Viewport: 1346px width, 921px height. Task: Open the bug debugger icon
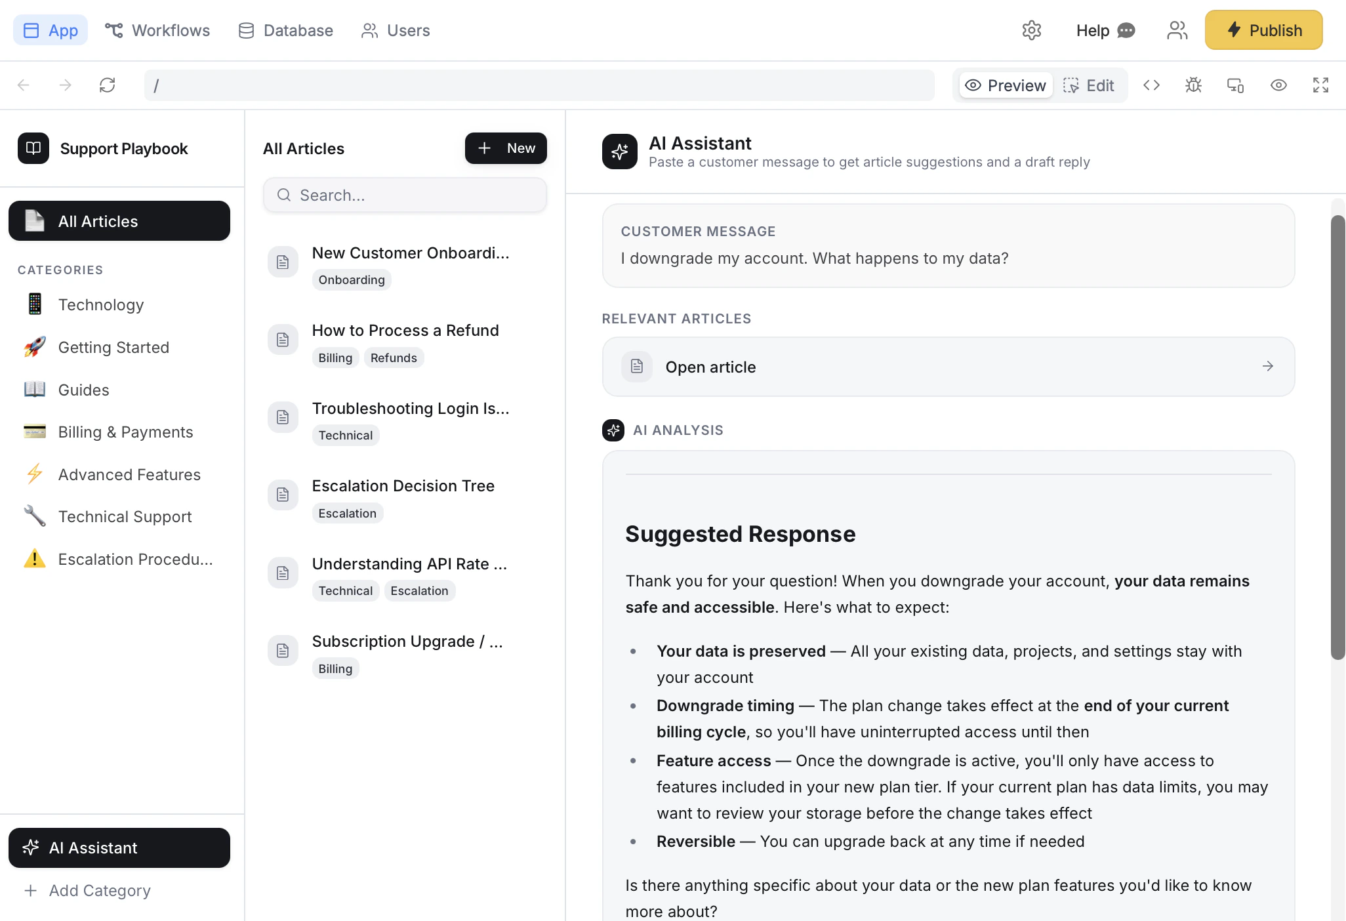(x=1193, y=85)
